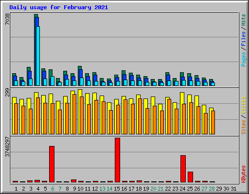The height and width of the screenshot is (194, 249).
Task: Click day 22 on the x-axis
Action: [168, 189]
